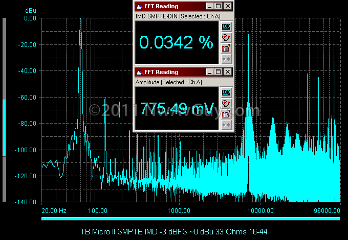The image size is (348, 240).
Task: Maximize the Amplitude FFT Reading window
Action: click(x=219, y=72)
